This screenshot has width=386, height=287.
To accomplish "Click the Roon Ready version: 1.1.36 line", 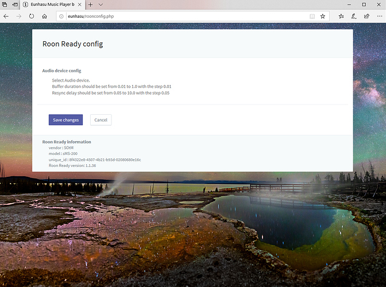I will (72, 165).
